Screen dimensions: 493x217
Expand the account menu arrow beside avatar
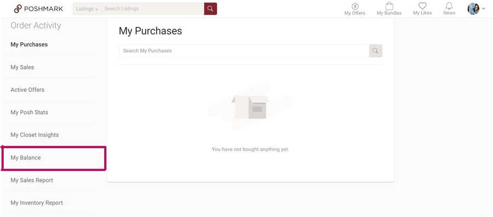[x=484, y=9]
